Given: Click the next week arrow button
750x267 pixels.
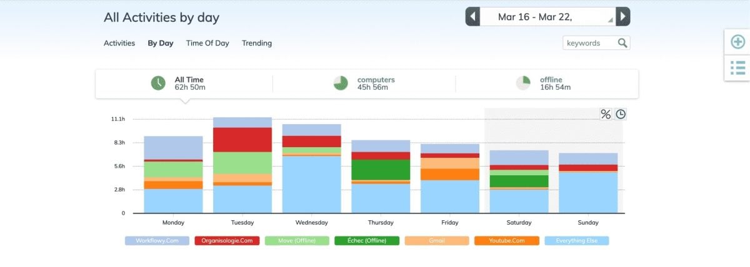Looking at the screenshot, I should [x=622, y=17].
